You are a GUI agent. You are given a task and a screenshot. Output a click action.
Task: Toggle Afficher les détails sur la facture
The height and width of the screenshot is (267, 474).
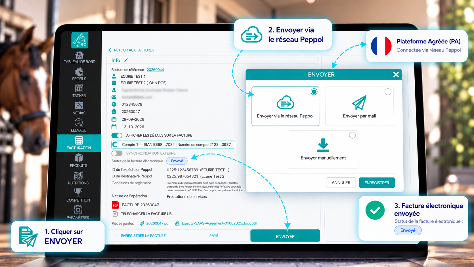point(117,135)
